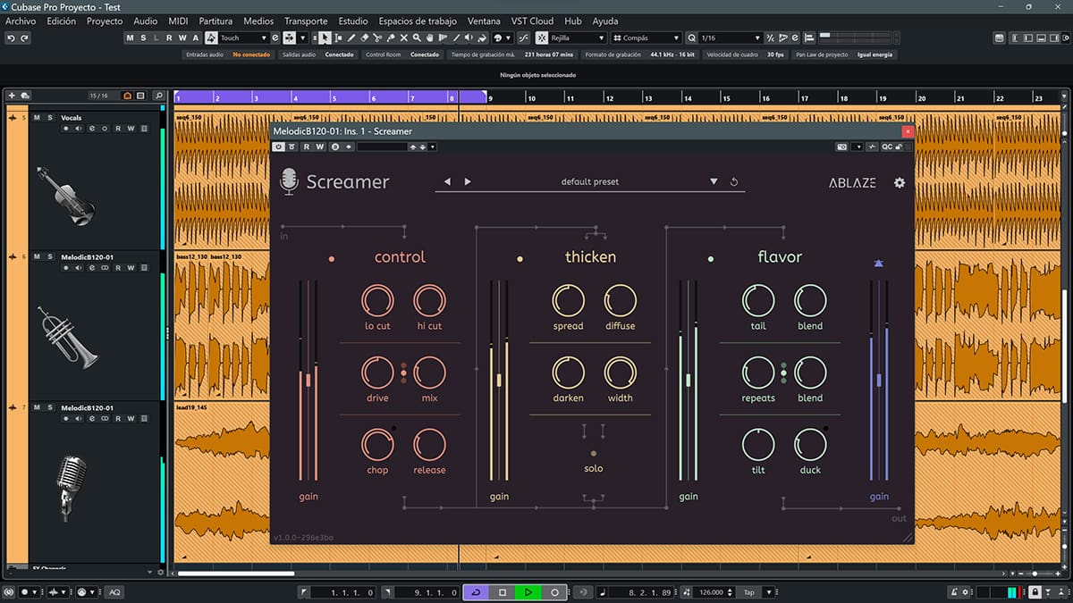Click the Tap tempo button
The width and height of the screenshot is (1073, 603).
[749, 592]
